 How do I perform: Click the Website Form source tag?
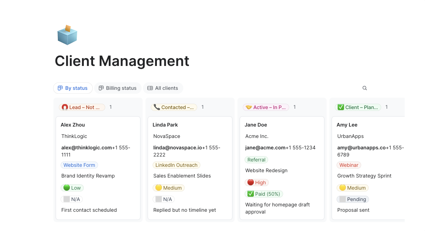coord(79,165)
